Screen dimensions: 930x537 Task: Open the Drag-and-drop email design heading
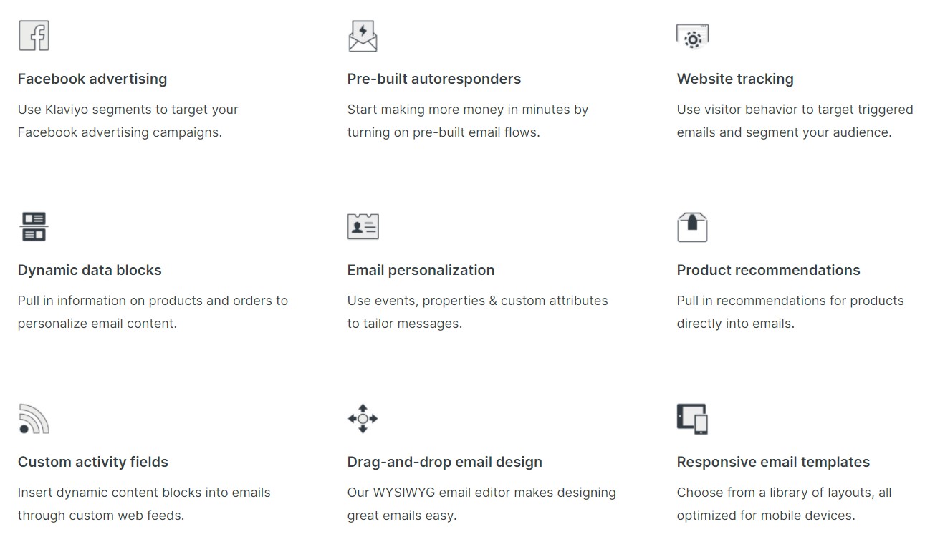445,462
